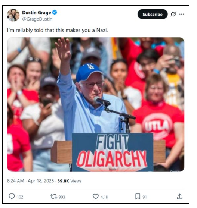
Task: Click the 4.1K likes count
Action: pyautogui.click(x=104, y=197)
